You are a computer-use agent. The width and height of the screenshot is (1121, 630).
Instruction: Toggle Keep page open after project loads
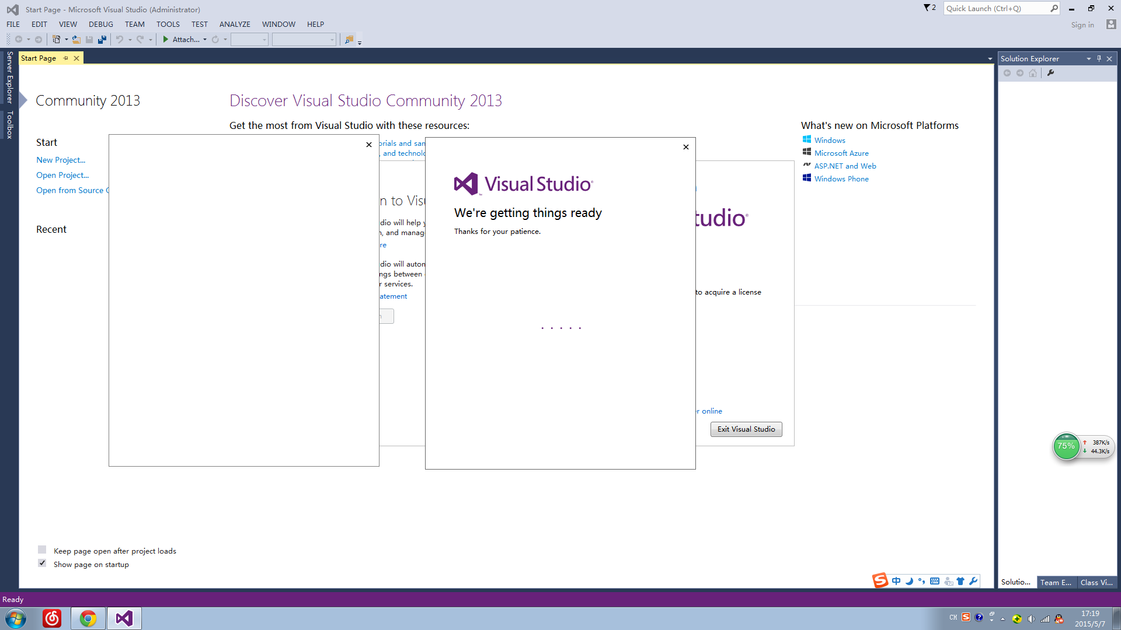(x=42, y=550)
